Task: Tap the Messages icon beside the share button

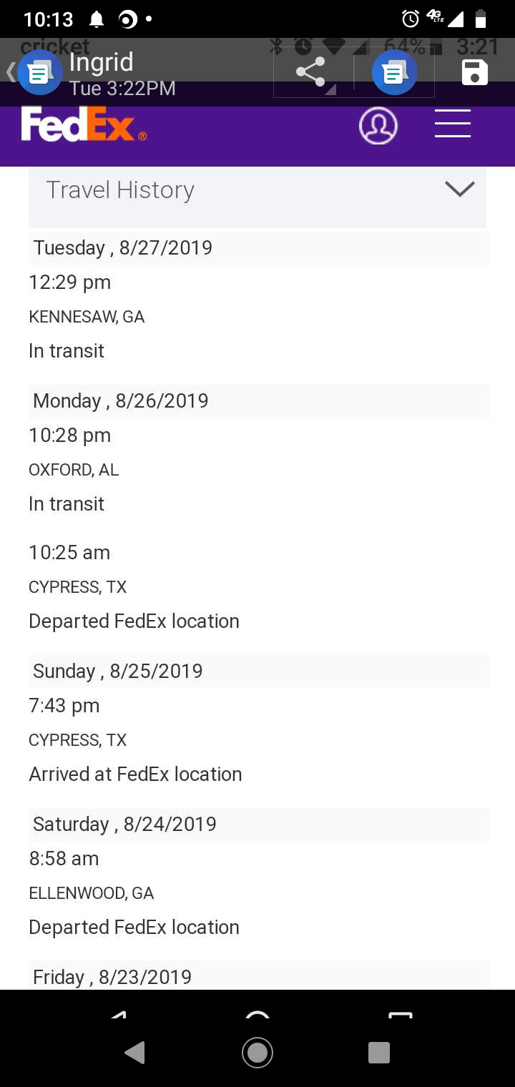Action: pos(394,73)
